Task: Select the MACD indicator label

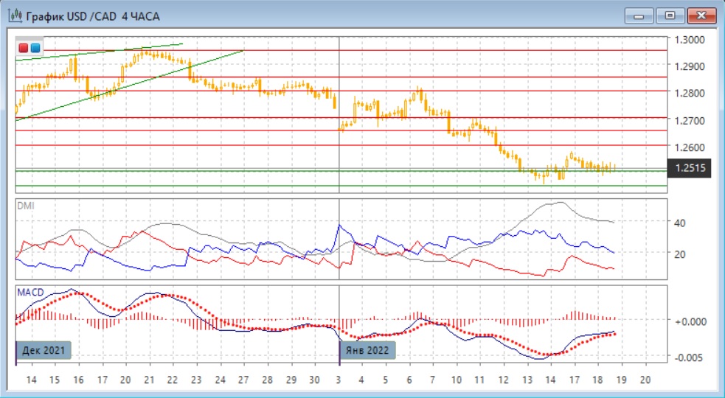Action: (30, 292)
